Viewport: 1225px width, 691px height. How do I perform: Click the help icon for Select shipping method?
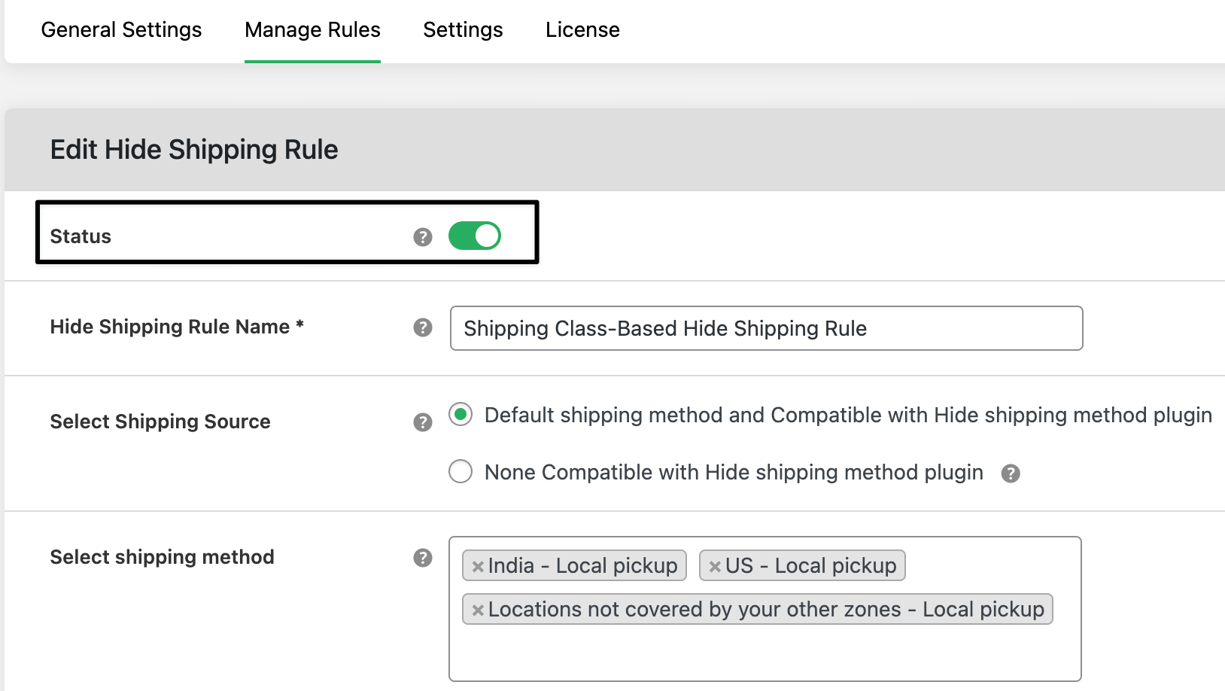(423, 558)
